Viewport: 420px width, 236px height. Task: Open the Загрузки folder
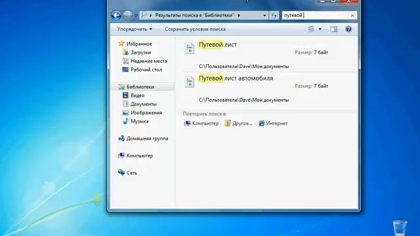(140, 52)
